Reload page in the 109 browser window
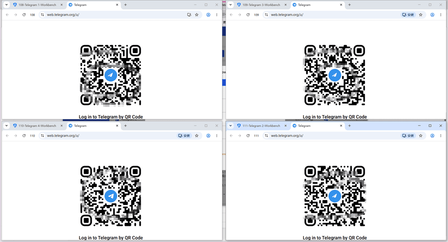 248,15
